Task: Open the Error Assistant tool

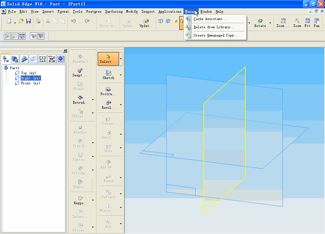Action: point(108,23)
